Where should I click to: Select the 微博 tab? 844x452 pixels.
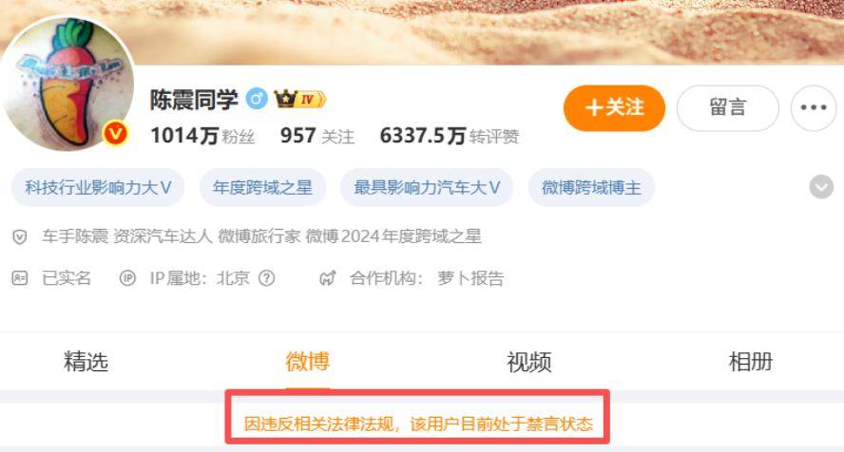(x=307, y=362)
